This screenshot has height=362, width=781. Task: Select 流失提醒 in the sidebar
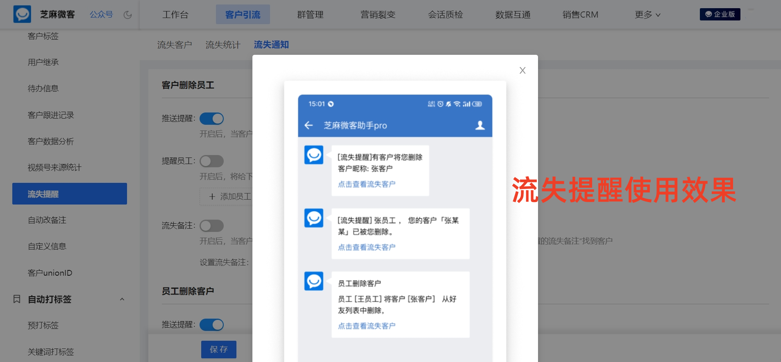pos(70,194)
